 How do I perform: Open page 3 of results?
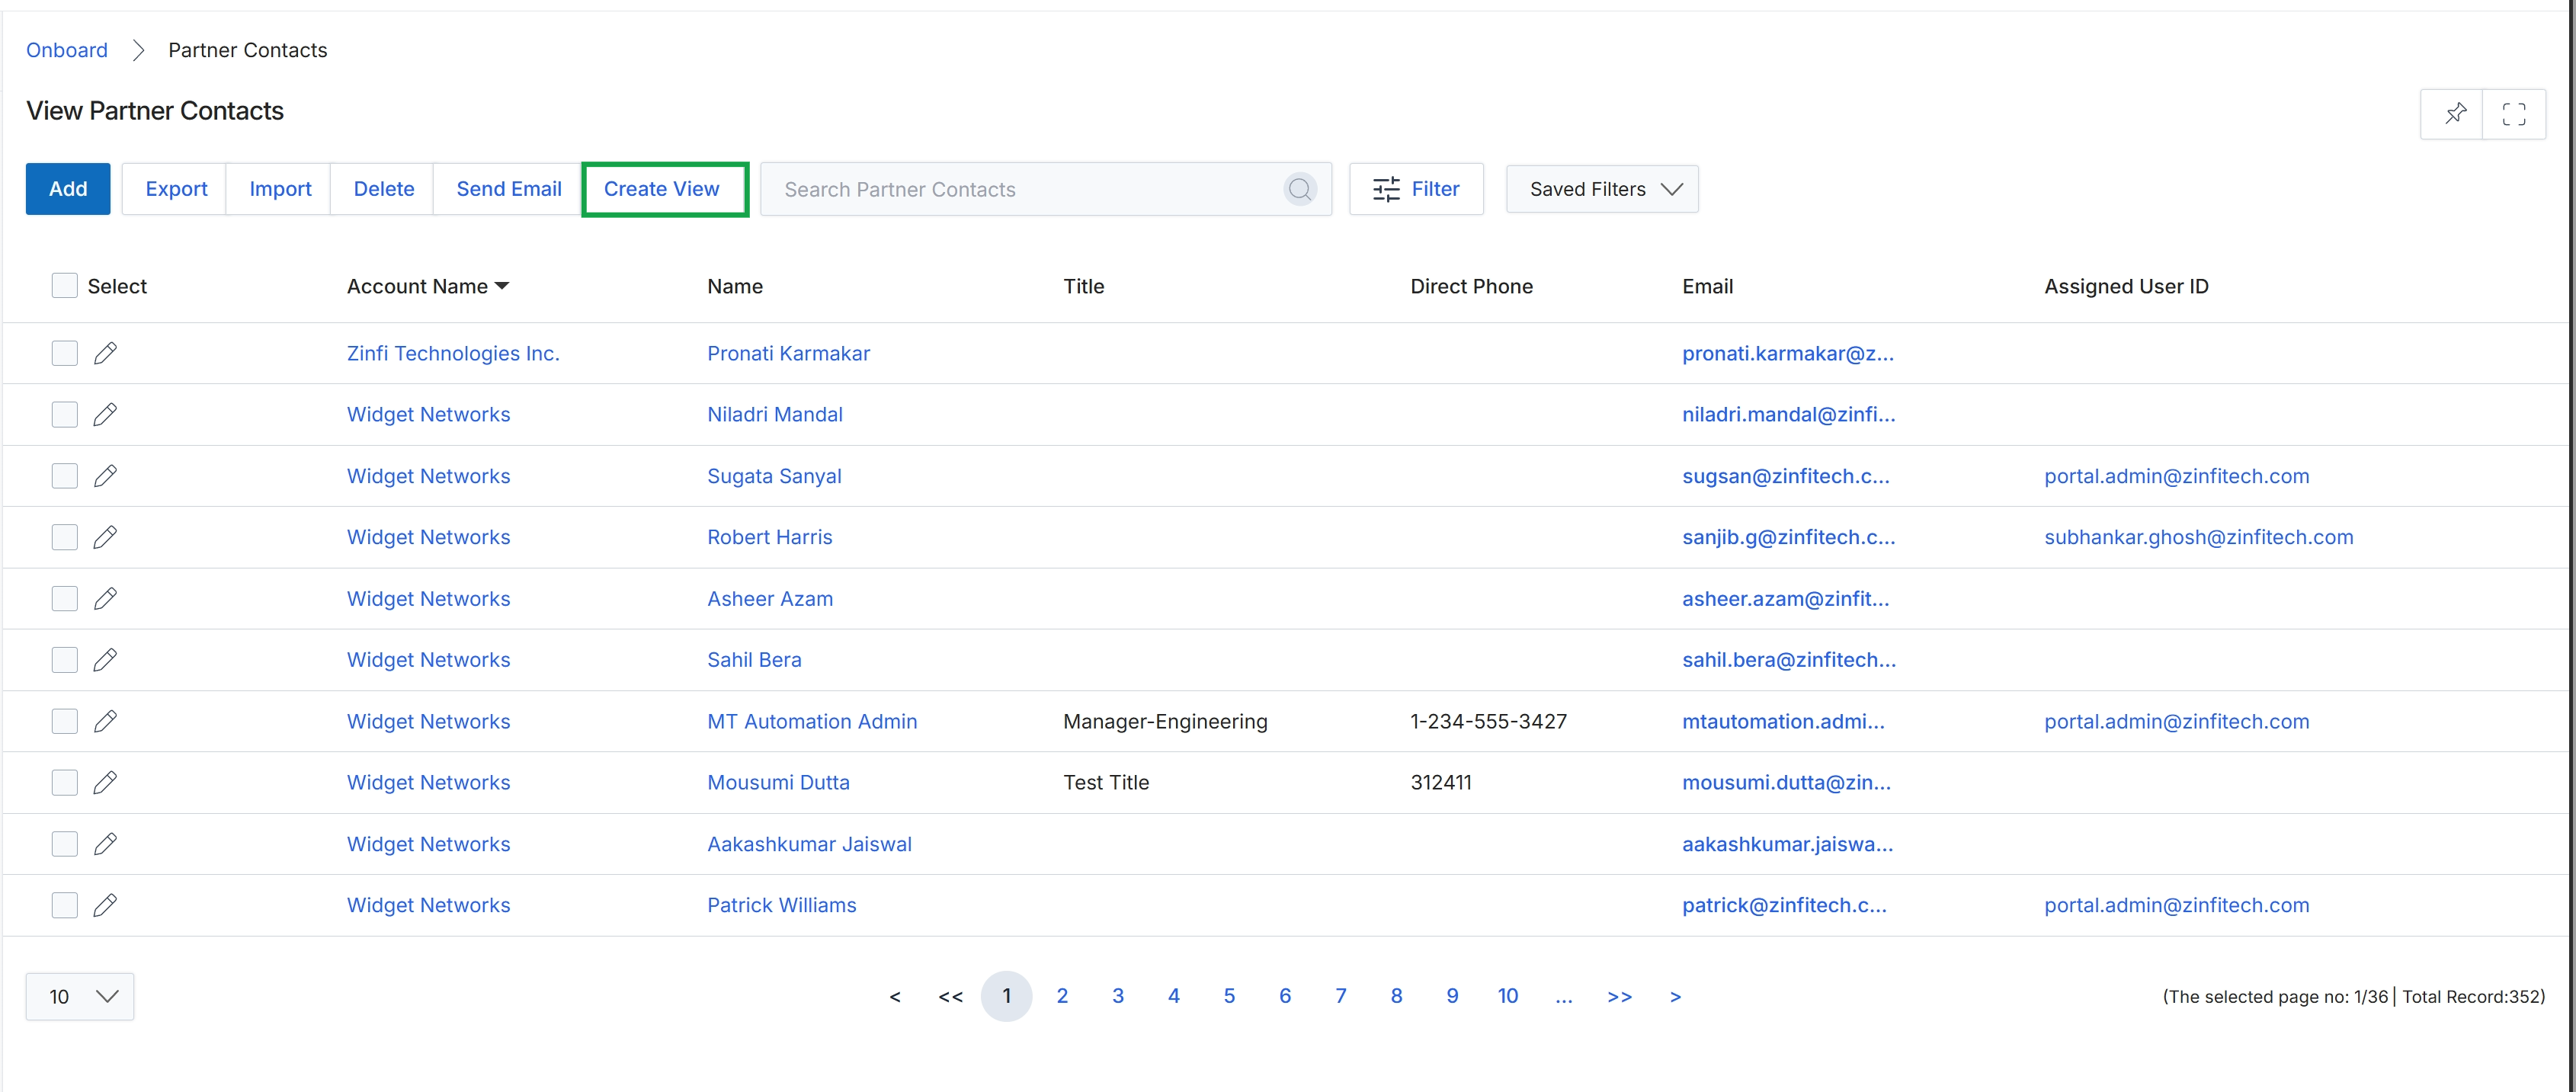1118,996
